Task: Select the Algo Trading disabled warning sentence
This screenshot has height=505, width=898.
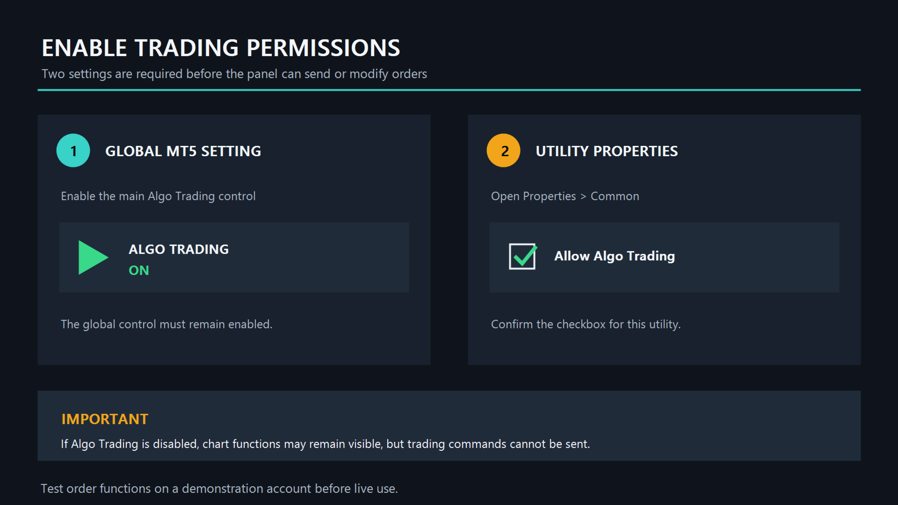Action: tap(326, 444)
